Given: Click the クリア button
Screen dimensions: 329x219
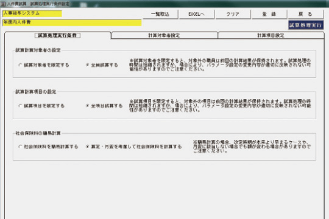Looking at the screenshot, I should [x=233, y=14].
